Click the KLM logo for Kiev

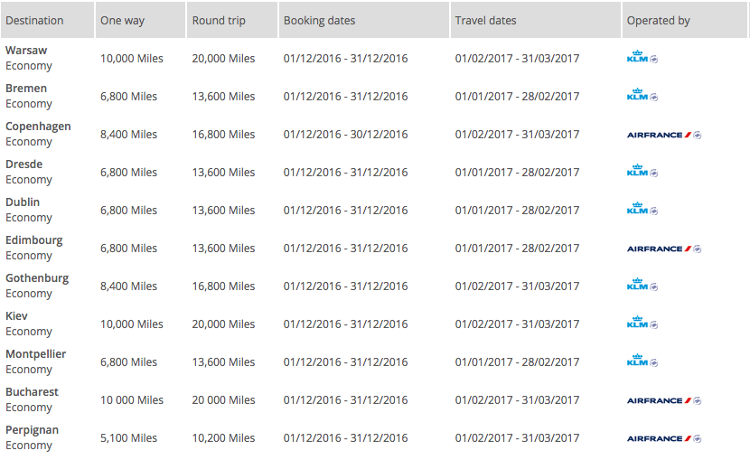point(642,323)
